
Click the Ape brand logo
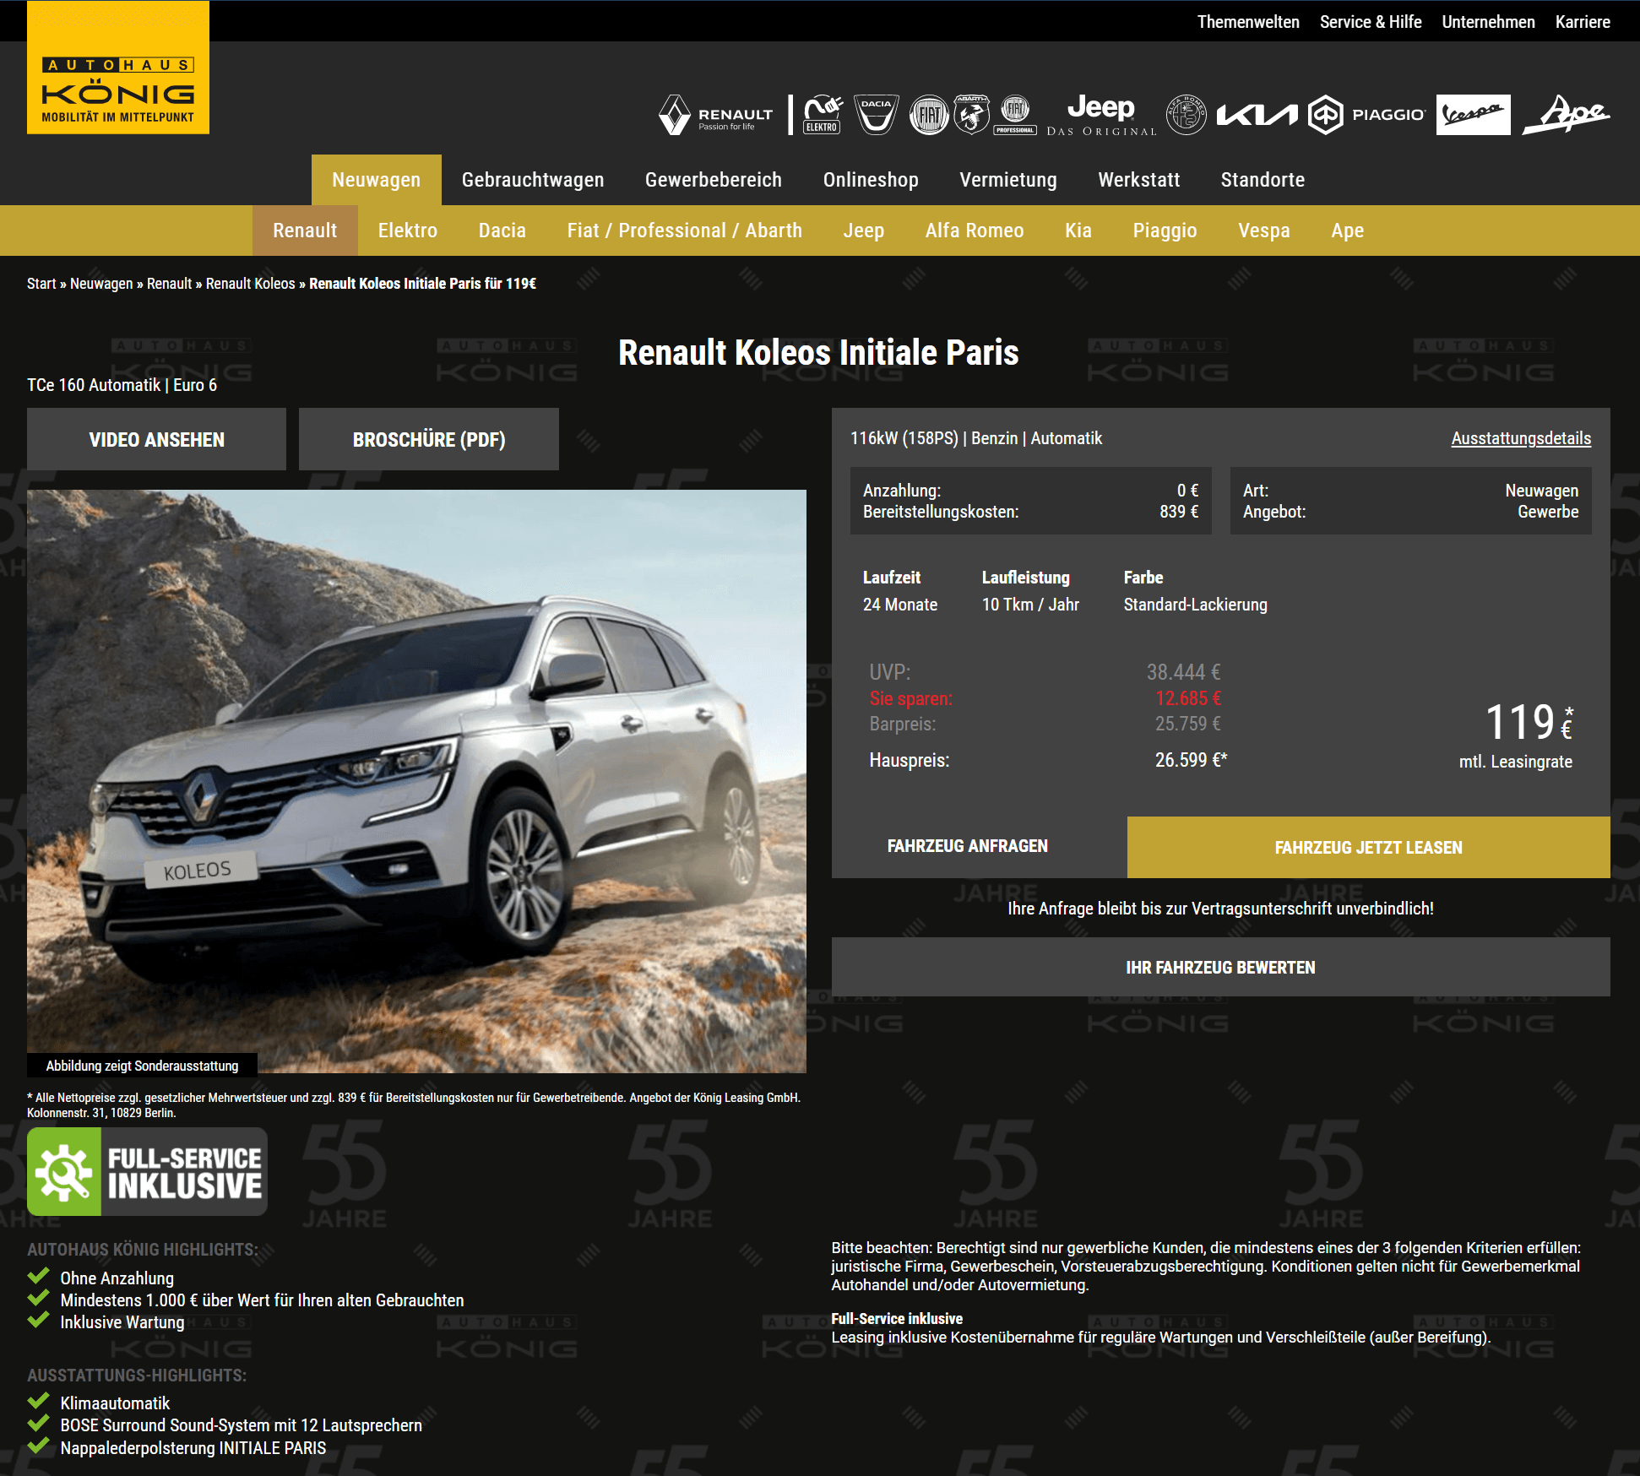1567,115
